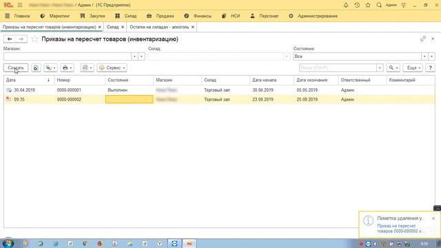The width and height of the screenshot is (441, 248).
Task: Switch to 1C taskbar application icon
Action: click(189, 243)
